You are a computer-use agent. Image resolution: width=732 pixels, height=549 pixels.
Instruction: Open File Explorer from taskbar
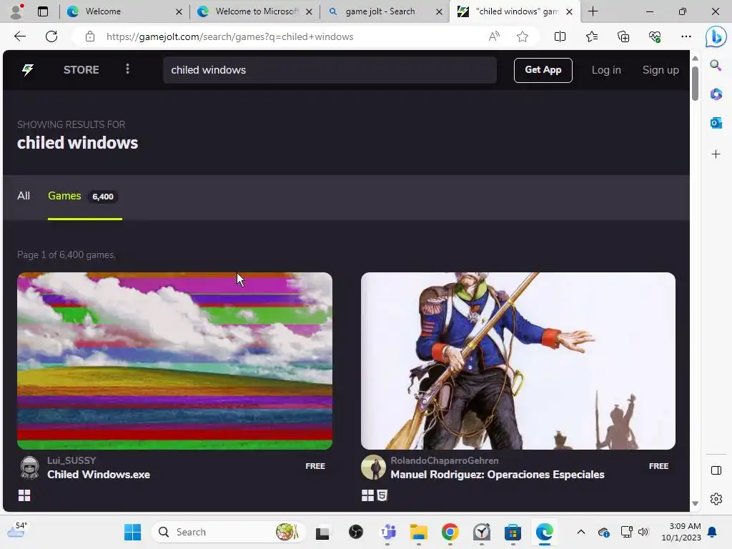[x=419, y=532]
